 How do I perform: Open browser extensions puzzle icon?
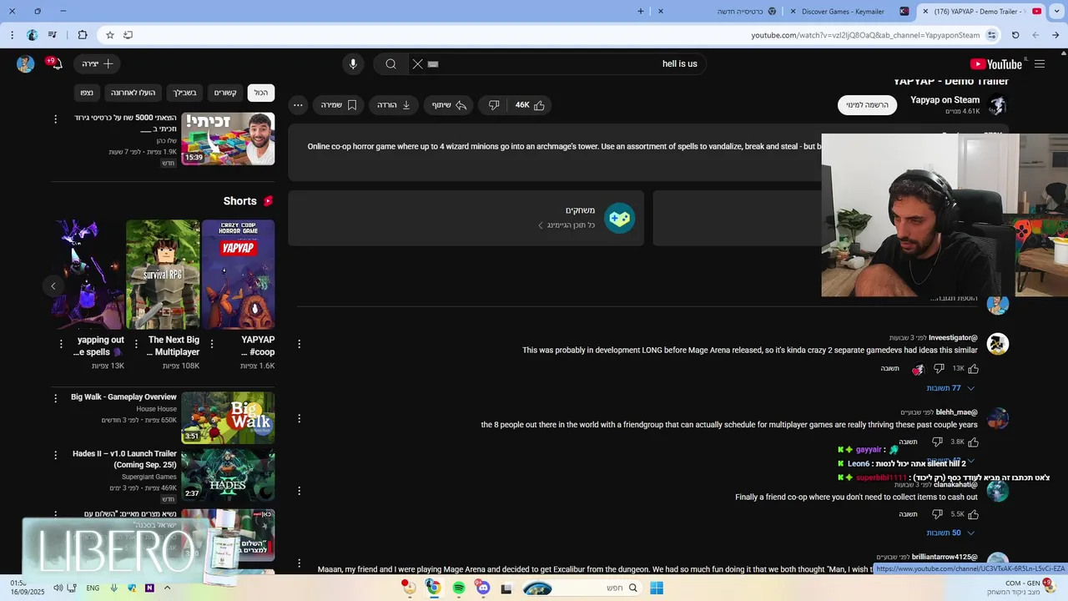pyautogui.click(x=83, y=35)
